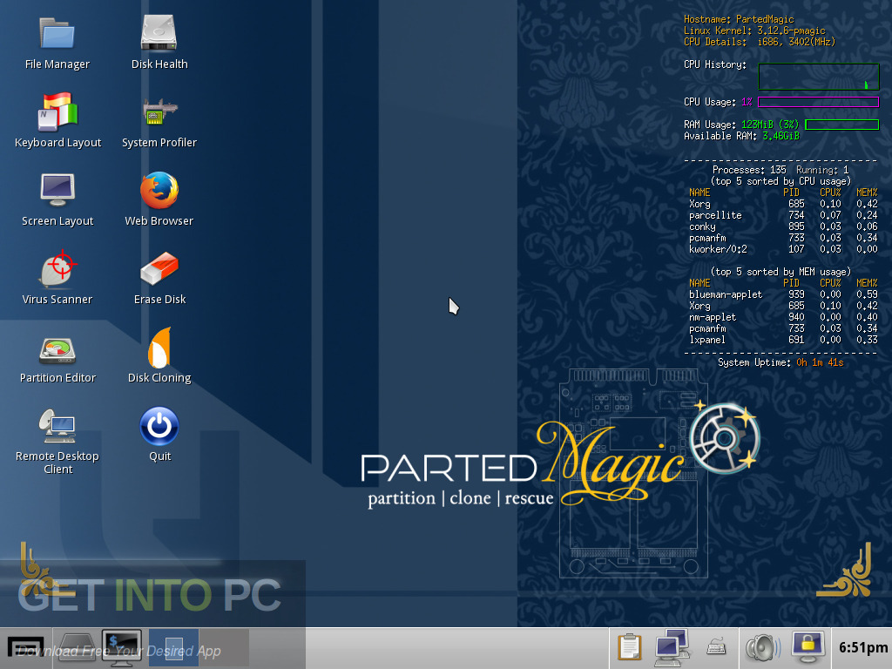
Task: Click the 'Linux Kernel: 3.12.6-pmagic' line
Action: click(754, 30)
